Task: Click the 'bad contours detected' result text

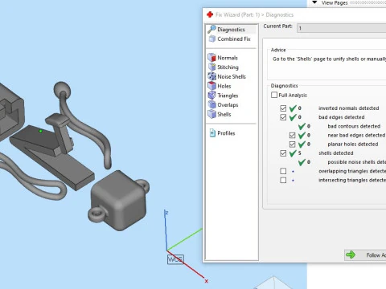Action: pyautogui.click(x=354, y=126)
